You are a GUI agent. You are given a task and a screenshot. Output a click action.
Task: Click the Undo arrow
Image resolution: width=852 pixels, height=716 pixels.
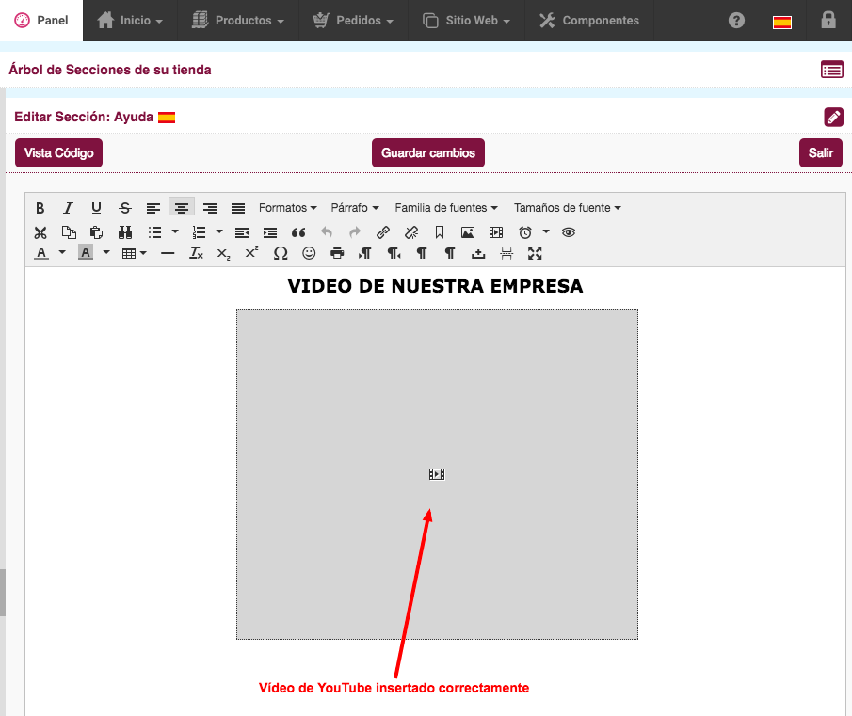point(327,233)
